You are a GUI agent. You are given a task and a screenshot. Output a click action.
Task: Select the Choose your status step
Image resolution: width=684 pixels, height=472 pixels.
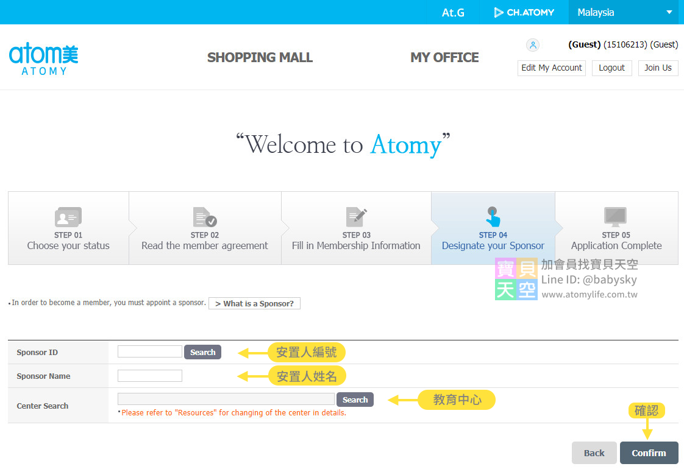click(68, 228)
